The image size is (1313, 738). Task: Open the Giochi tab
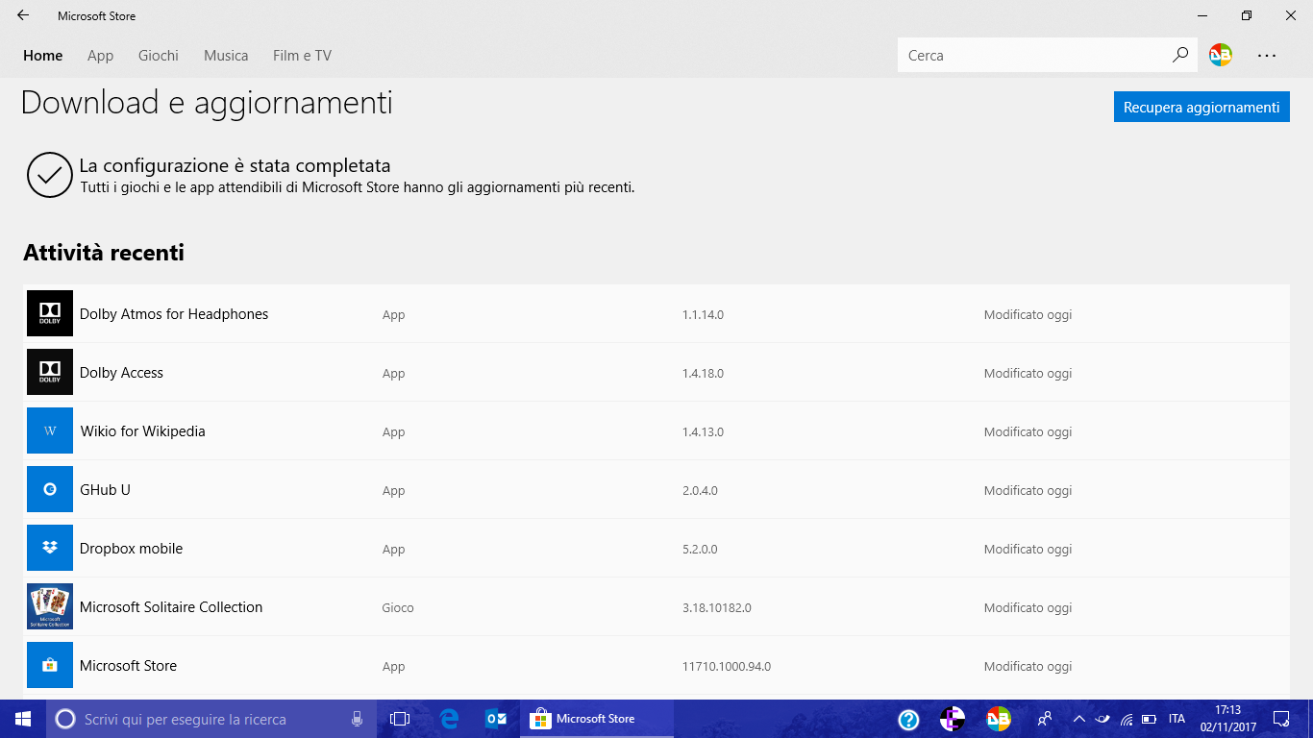click(x=159, y=56)
